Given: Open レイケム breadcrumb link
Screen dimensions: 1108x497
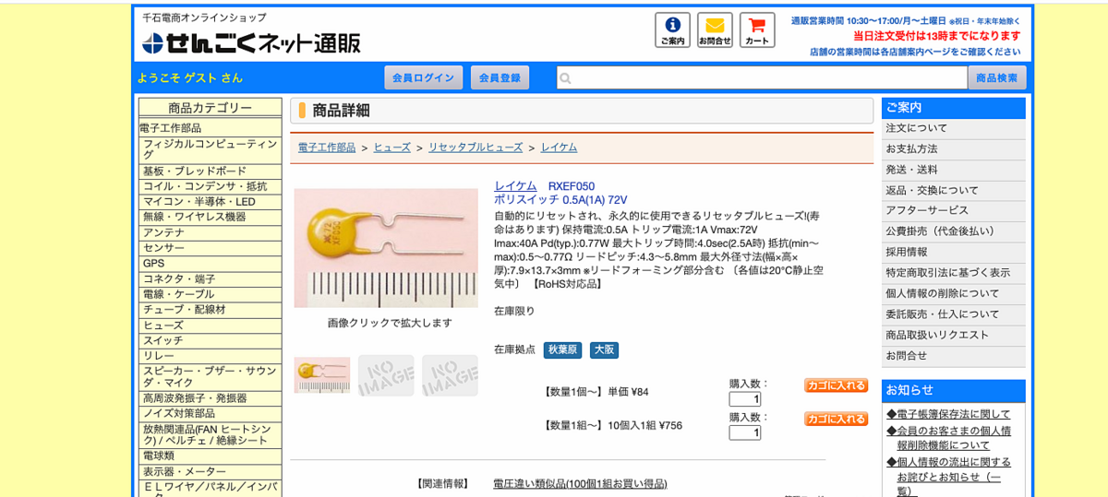Looking at the screenshot, I should click(x=559, y=148).
